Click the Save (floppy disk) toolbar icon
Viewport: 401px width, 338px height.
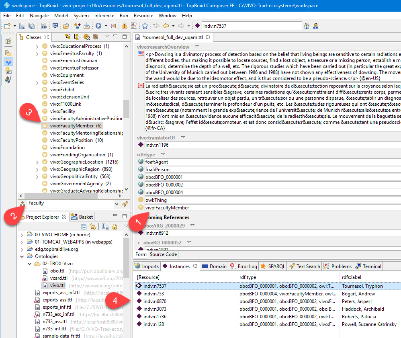click(22, 26)
